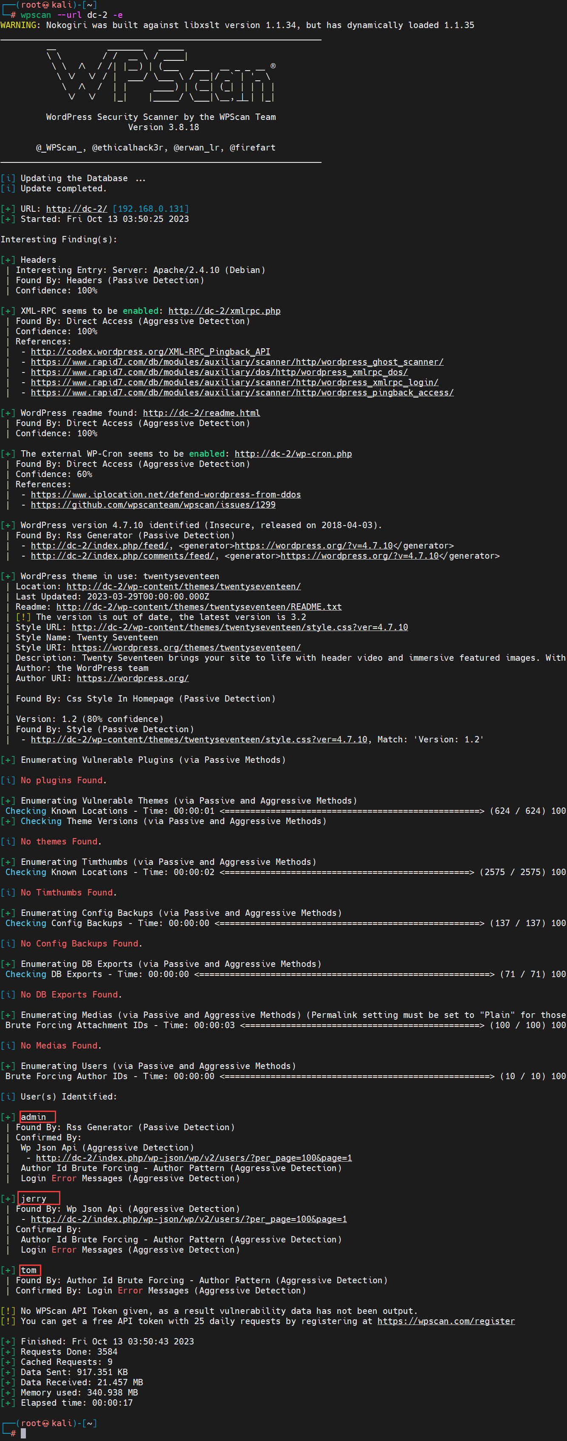
Task: Open the twentyseventeen theme Location link
Action: click(x=184, y=586)
